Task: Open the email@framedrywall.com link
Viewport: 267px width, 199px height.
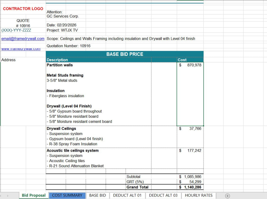Action: click(23, 39)
